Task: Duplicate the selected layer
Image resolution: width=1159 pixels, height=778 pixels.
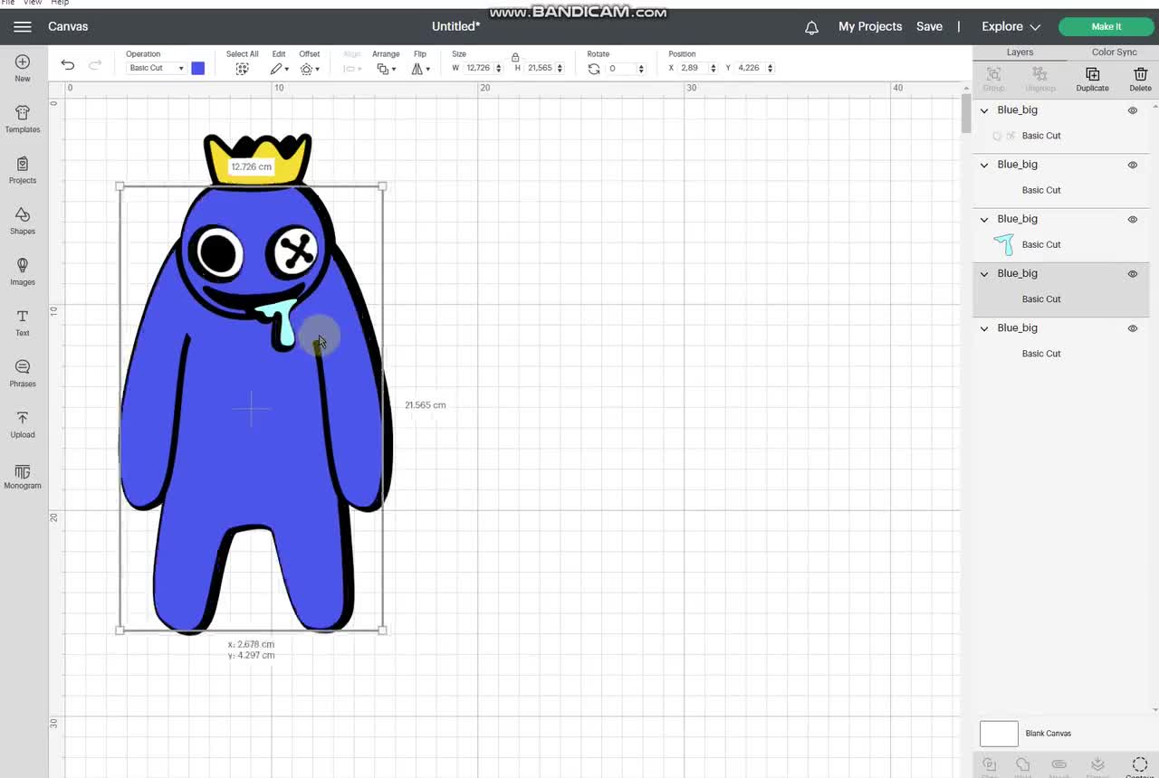Action: [x=1092, y=79]
